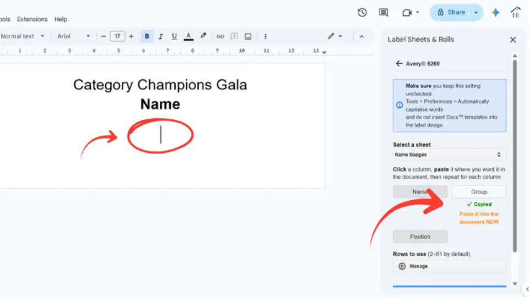Click the info icon in blue notice
This screenshot has width=529, height=297.
[400, 105]
